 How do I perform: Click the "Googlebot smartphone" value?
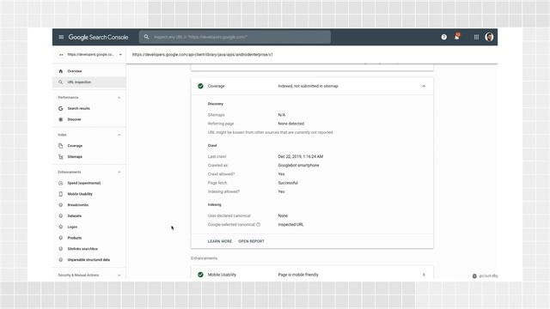coord(298,166)
